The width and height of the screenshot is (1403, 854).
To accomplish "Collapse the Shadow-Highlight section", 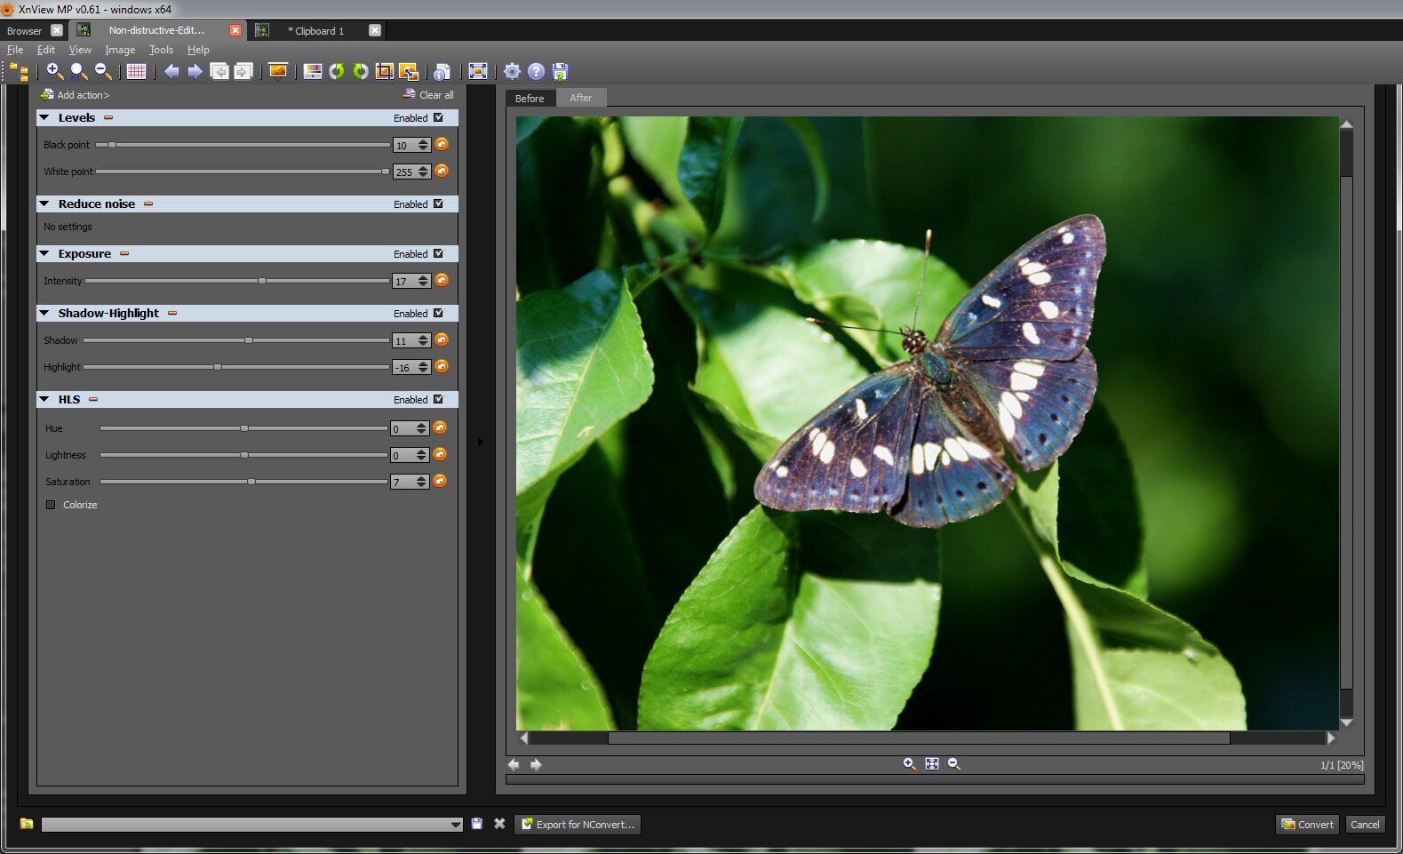I will click(44, 313).
